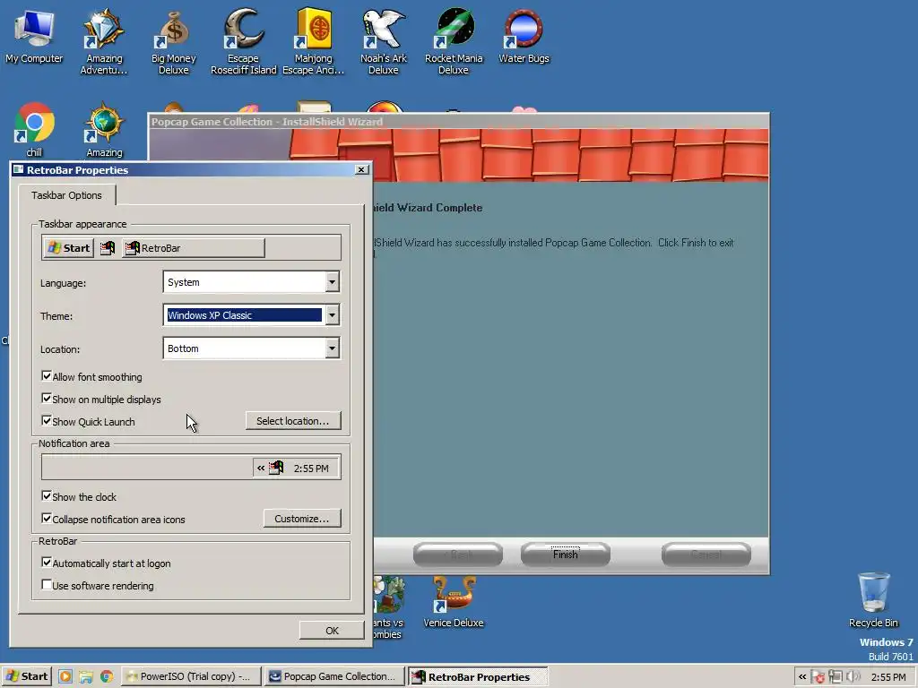
Task: Switch to PowerISO (Trial copy) taskbar item
Action: (x=189, y=677)
